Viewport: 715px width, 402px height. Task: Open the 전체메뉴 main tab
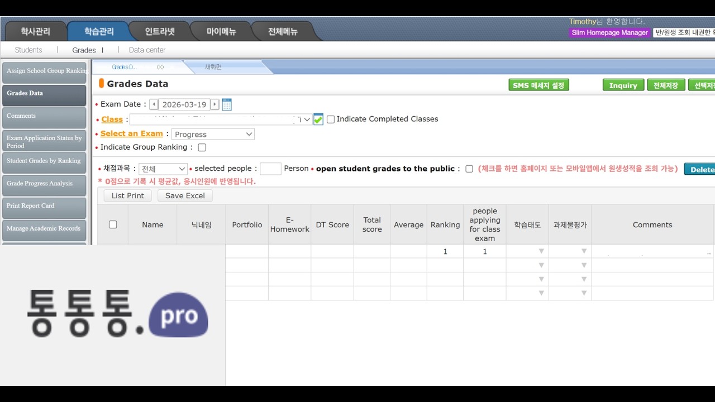pyautogui.click(x=283, y=31)
